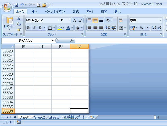Viewport: 167px width, 126px height.
Task: Open the clipboard dialog launcher
Action: 21,34
